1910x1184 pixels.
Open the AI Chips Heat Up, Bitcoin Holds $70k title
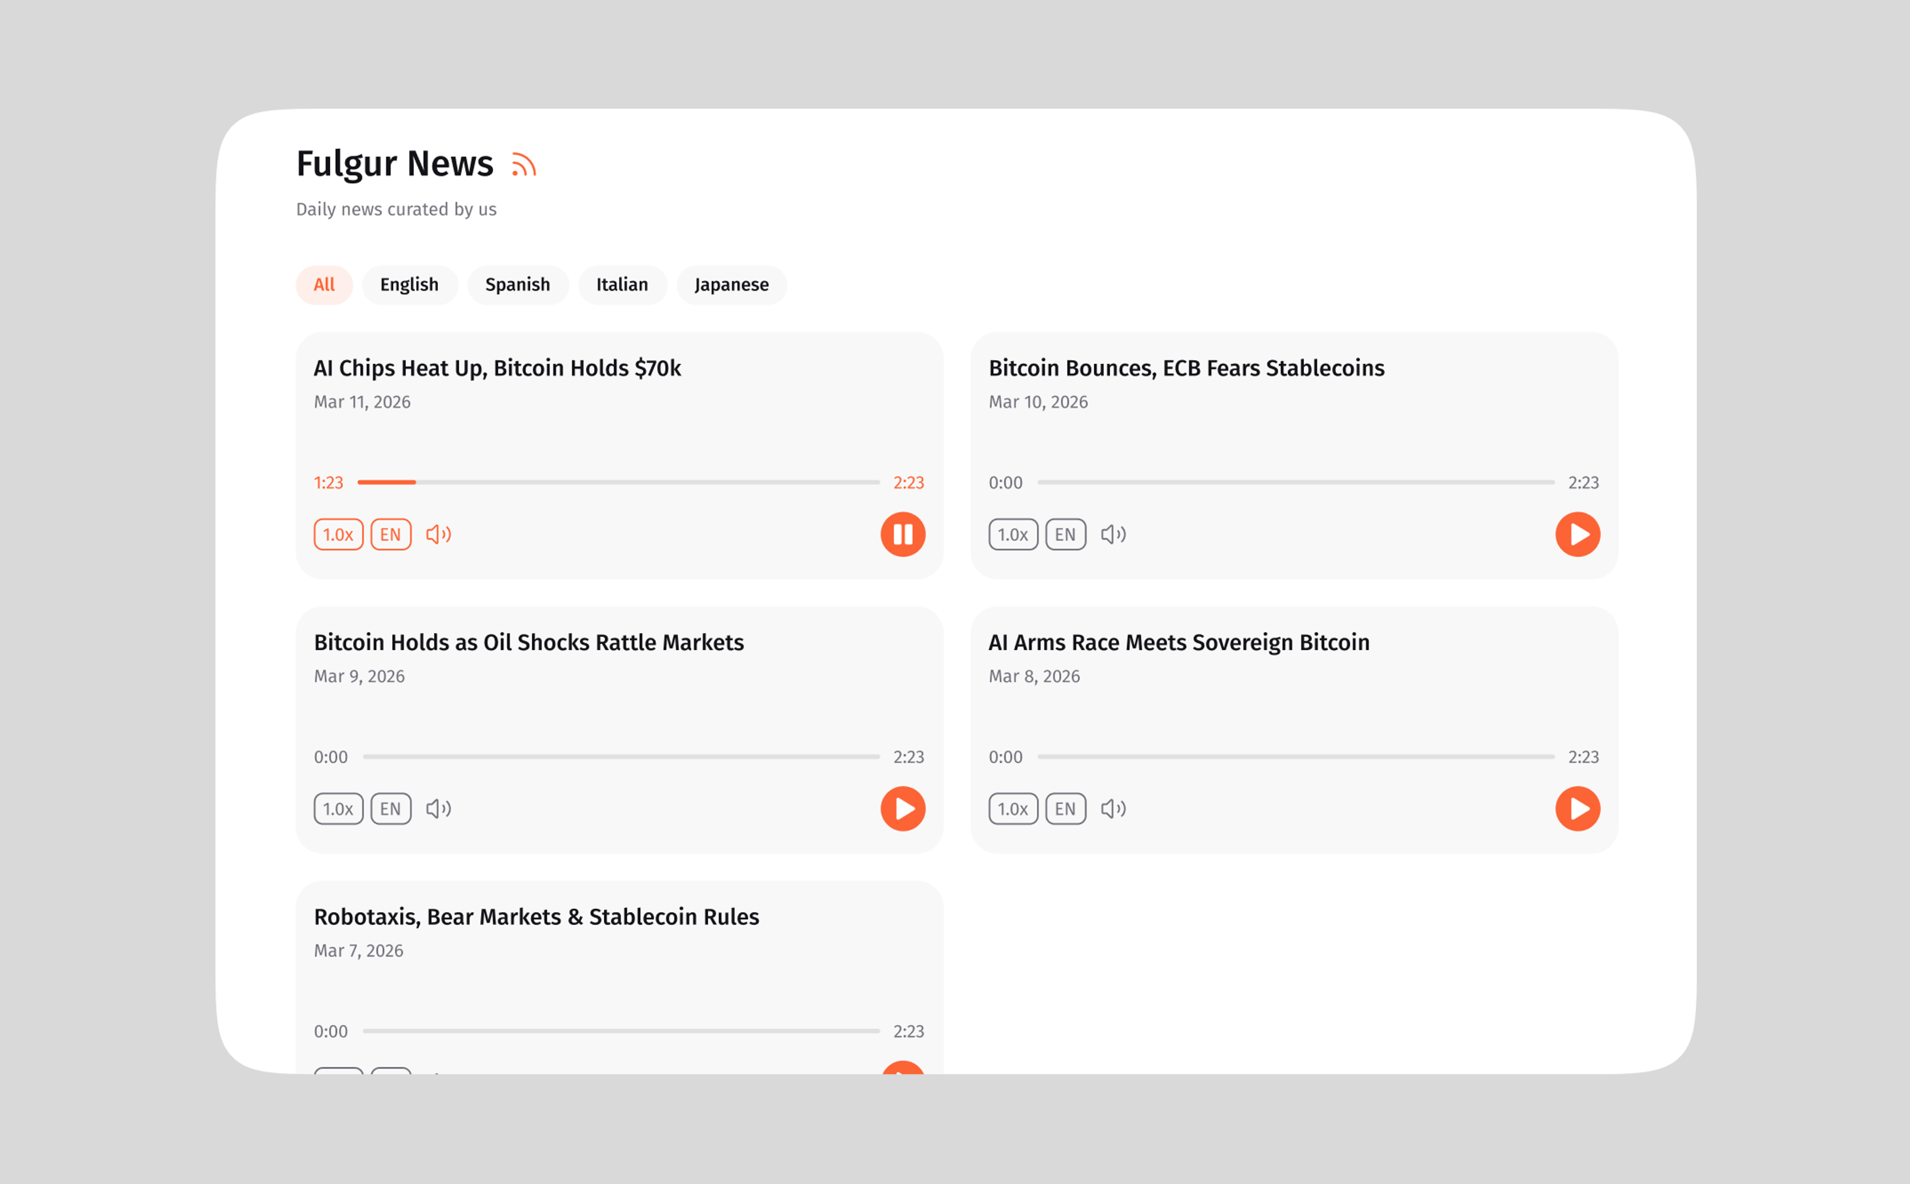click(x=497, y=368)
